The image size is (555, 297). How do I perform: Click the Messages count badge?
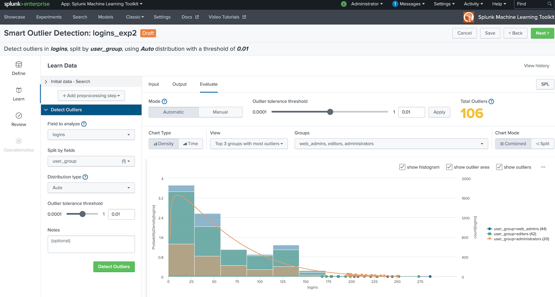(395, 4)
